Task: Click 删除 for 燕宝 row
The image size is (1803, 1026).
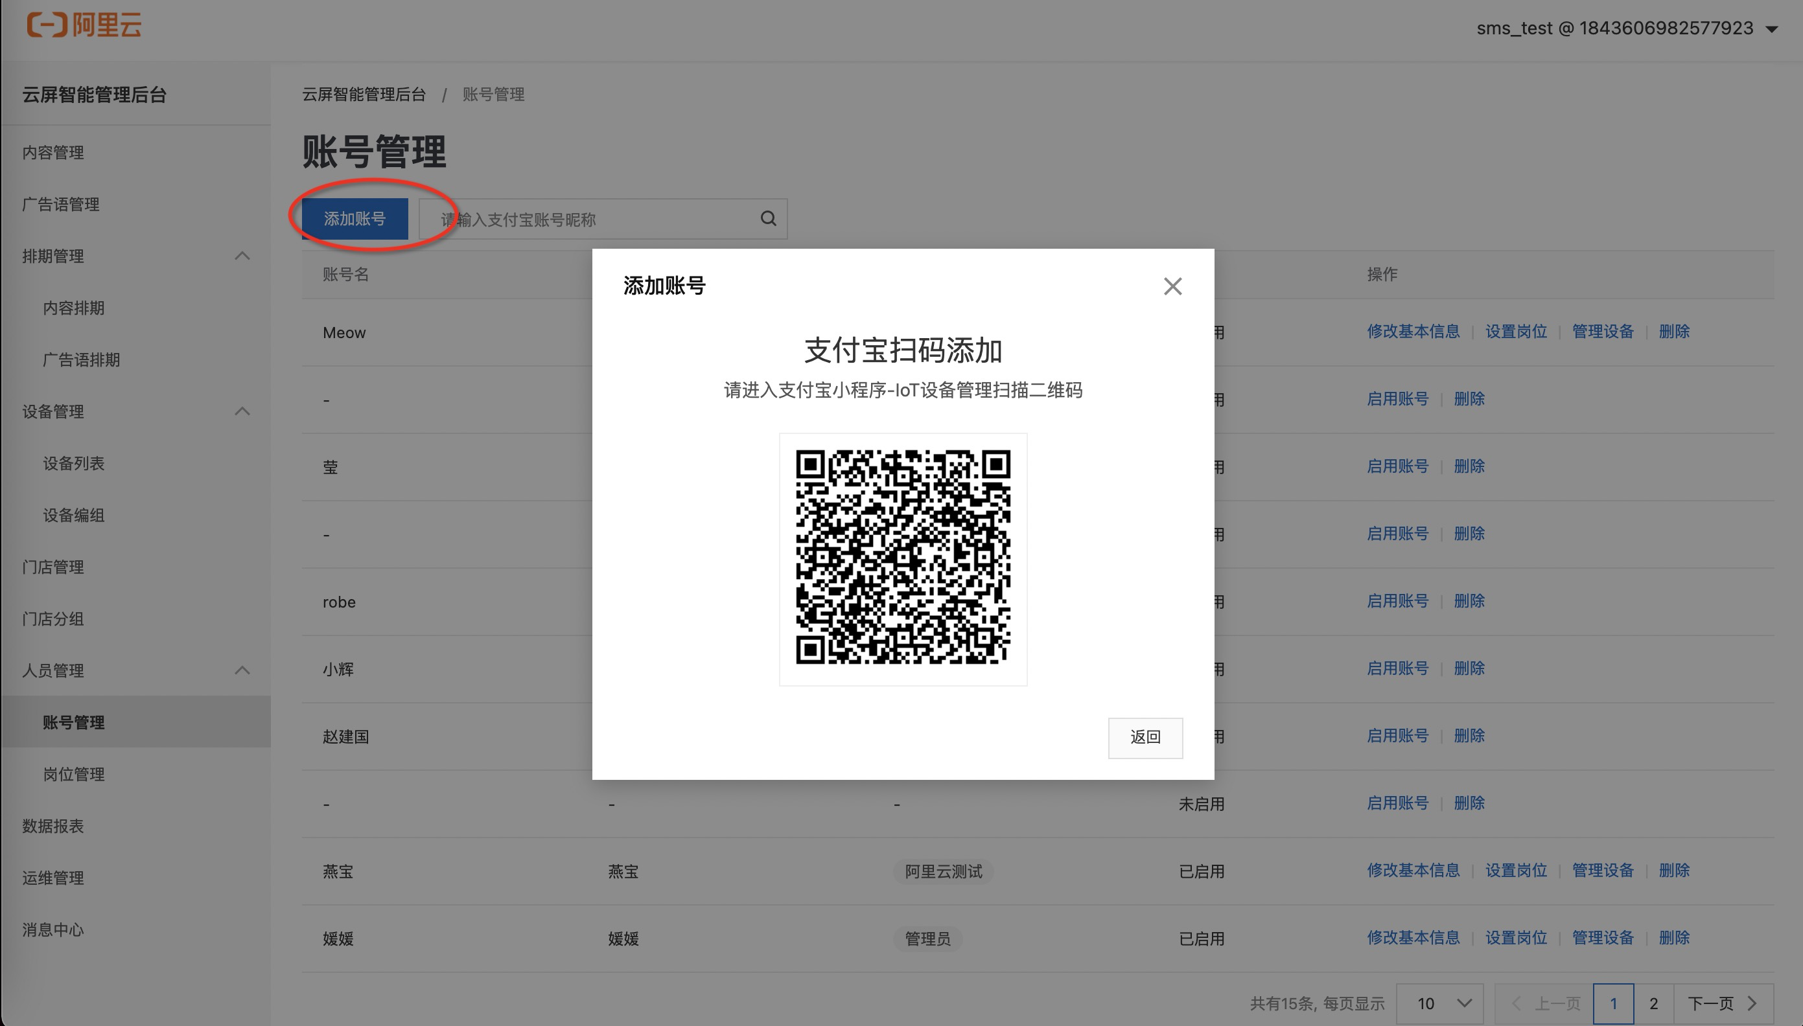Action: 1674,871
